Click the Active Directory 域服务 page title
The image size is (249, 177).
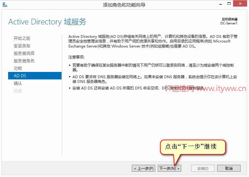point(47,22)
